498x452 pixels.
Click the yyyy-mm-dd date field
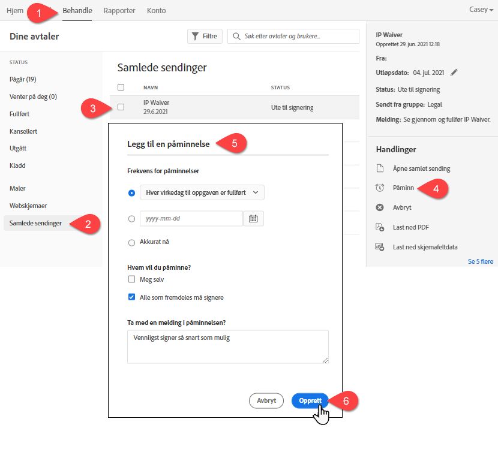coord(191,218)
